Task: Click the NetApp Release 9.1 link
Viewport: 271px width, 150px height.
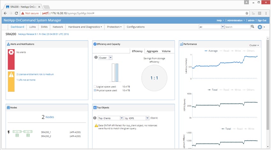Action: tap(43, 34)
